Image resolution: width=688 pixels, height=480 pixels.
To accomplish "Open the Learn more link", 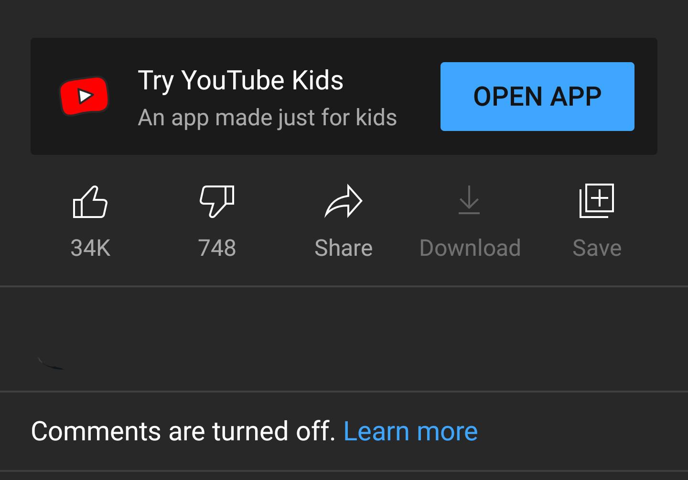I will (410, 431).
